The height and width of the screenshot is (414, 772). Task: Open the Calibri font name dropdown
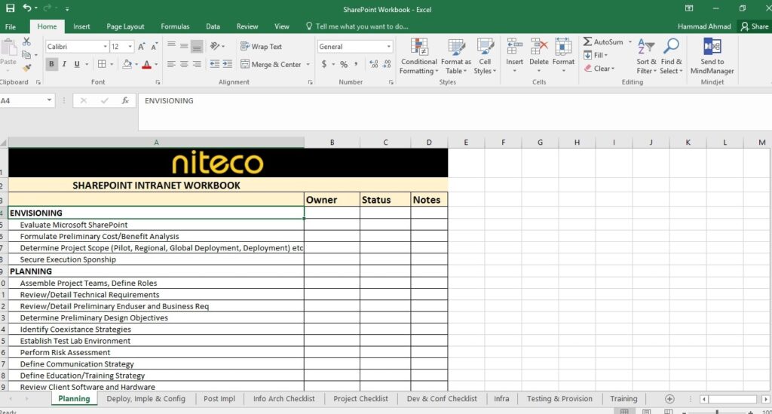(x=105, y=46)
